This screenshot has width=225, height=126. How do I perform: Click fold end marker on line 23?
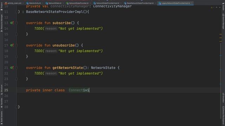[x=17, y=79]
